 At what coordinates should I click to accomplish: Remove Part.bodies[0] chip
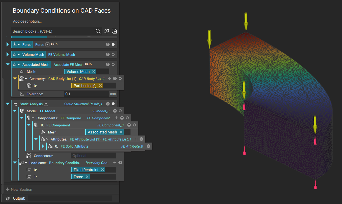100,86
